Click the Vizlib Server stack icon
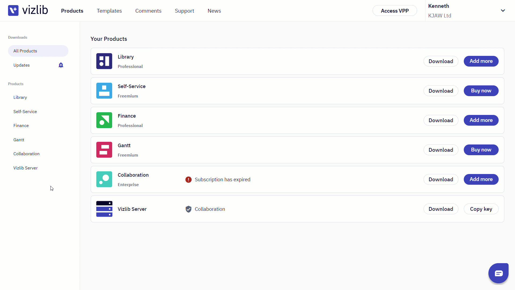 (x=104, y=209)
